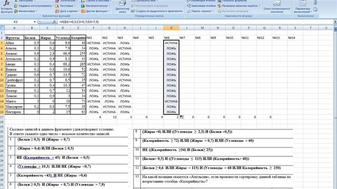337x189 pixels.
Task: Click the 'Нектарин' fruit cell
Action: point(14,112)
